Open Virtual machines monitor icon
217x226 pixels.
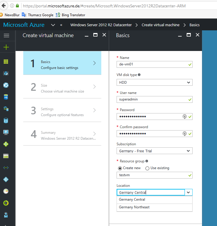(6, 132)
